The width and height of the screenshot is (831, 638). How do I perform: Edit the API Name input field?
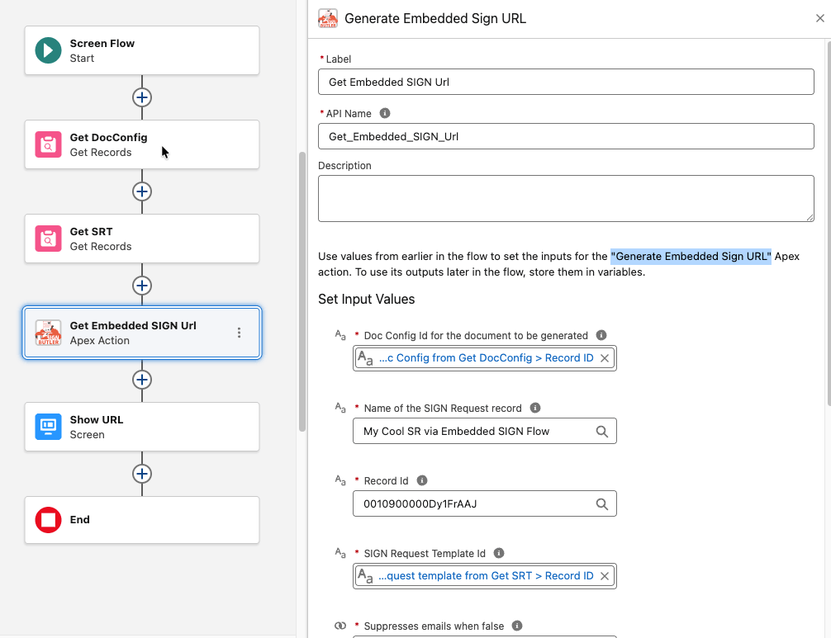pos(566,137)
